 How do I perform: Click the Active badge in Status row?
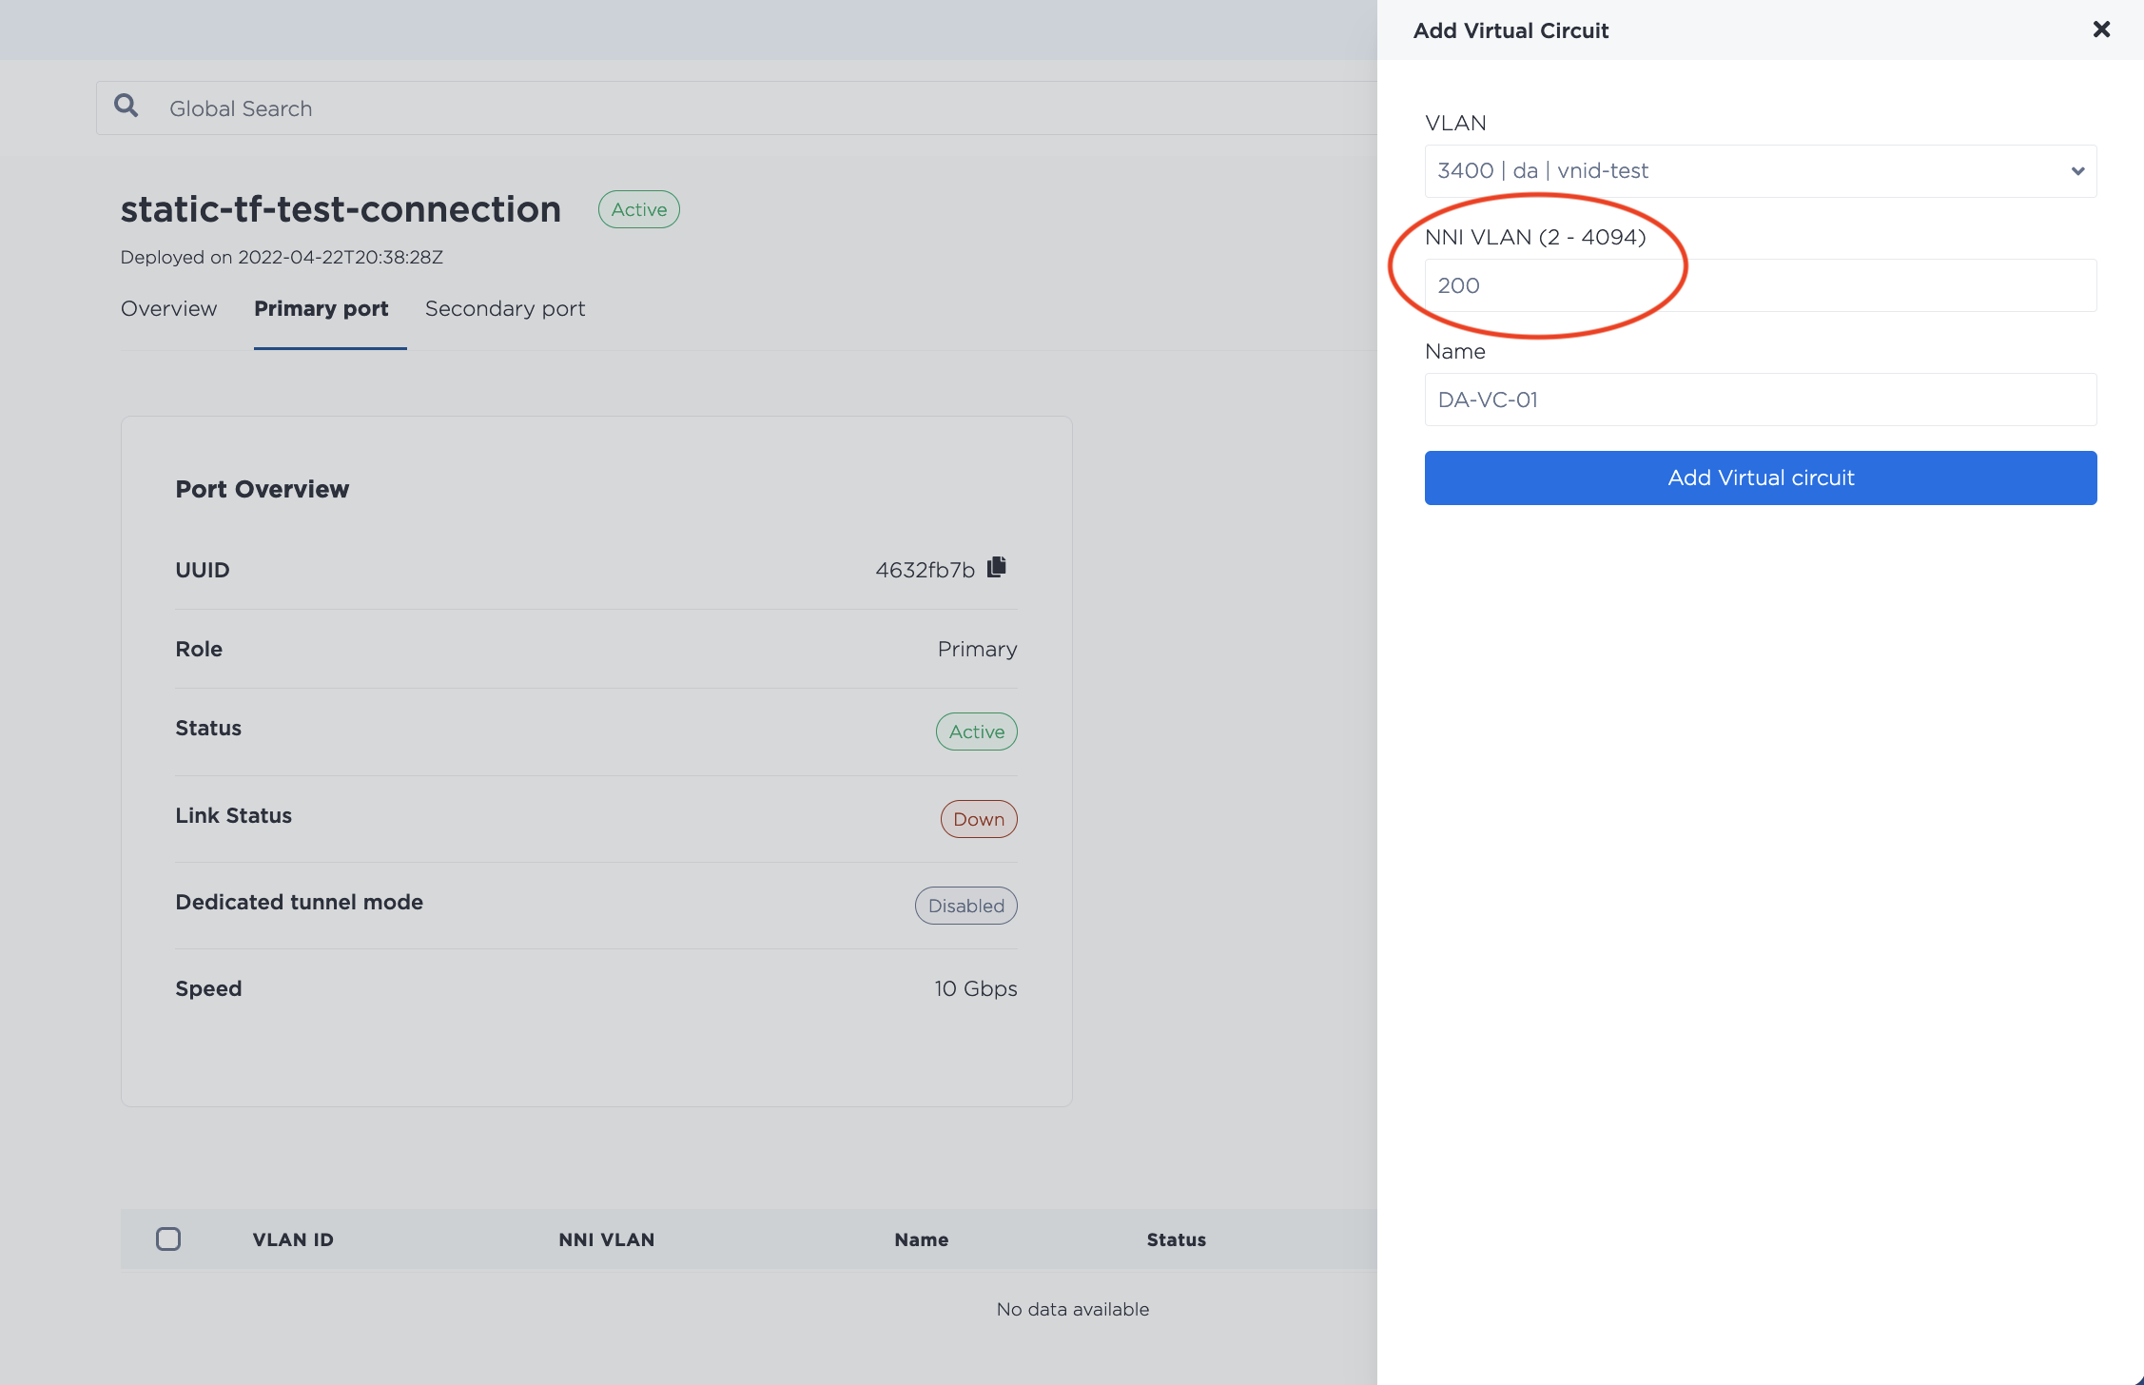click(x=977, y=732)
